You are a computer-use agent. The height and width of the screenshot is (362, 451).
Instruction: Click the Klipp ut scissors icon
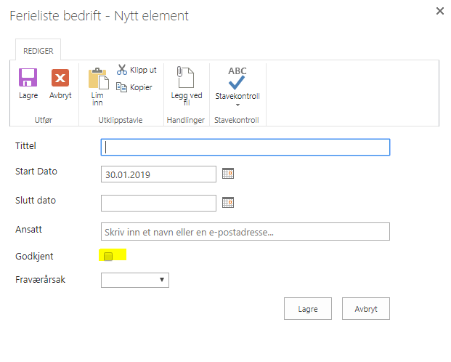tap(122, 70)
